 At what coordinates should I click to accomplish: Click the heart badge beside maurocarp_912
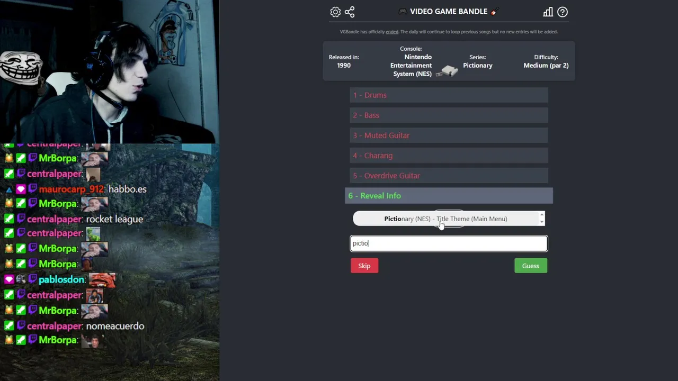pyautogui.click(x=21, y=189)
